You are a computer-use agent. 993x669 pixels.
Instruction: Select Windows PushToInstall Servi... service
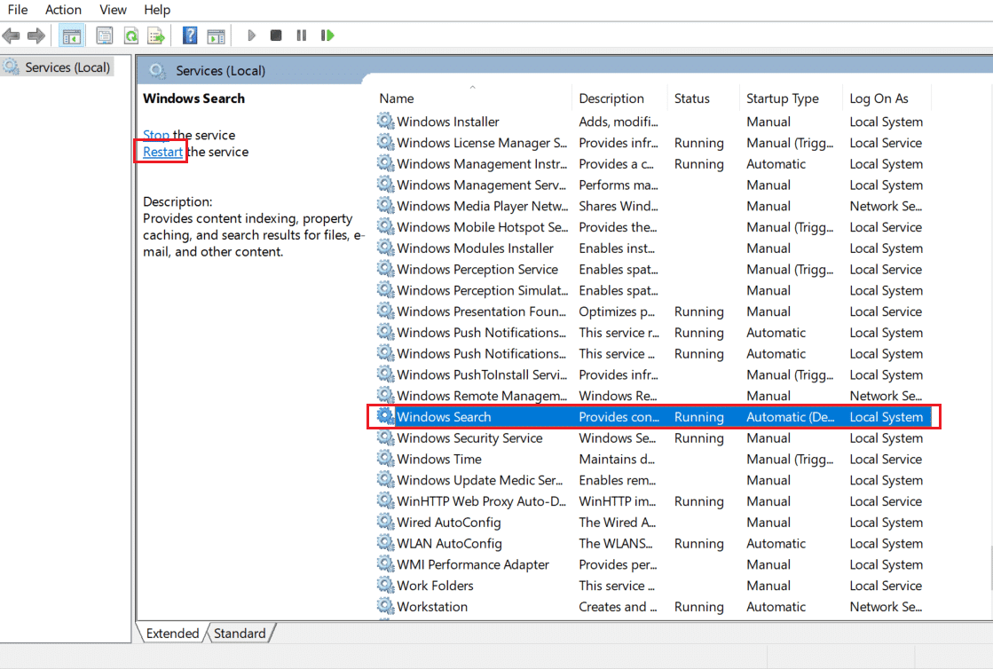point(482,374)
